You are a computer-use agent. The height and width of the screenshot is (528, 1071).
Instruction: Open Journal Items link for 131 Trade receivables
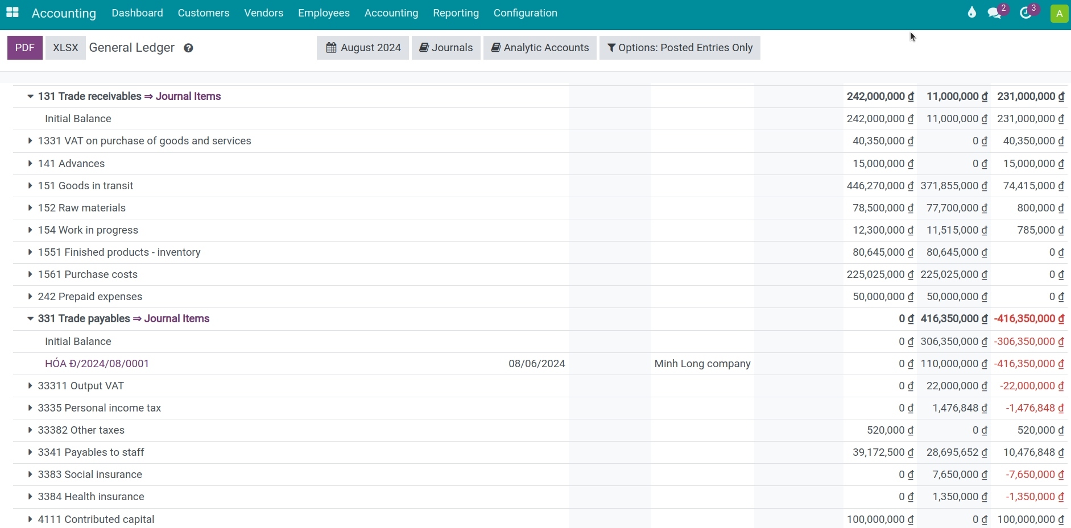188,97
